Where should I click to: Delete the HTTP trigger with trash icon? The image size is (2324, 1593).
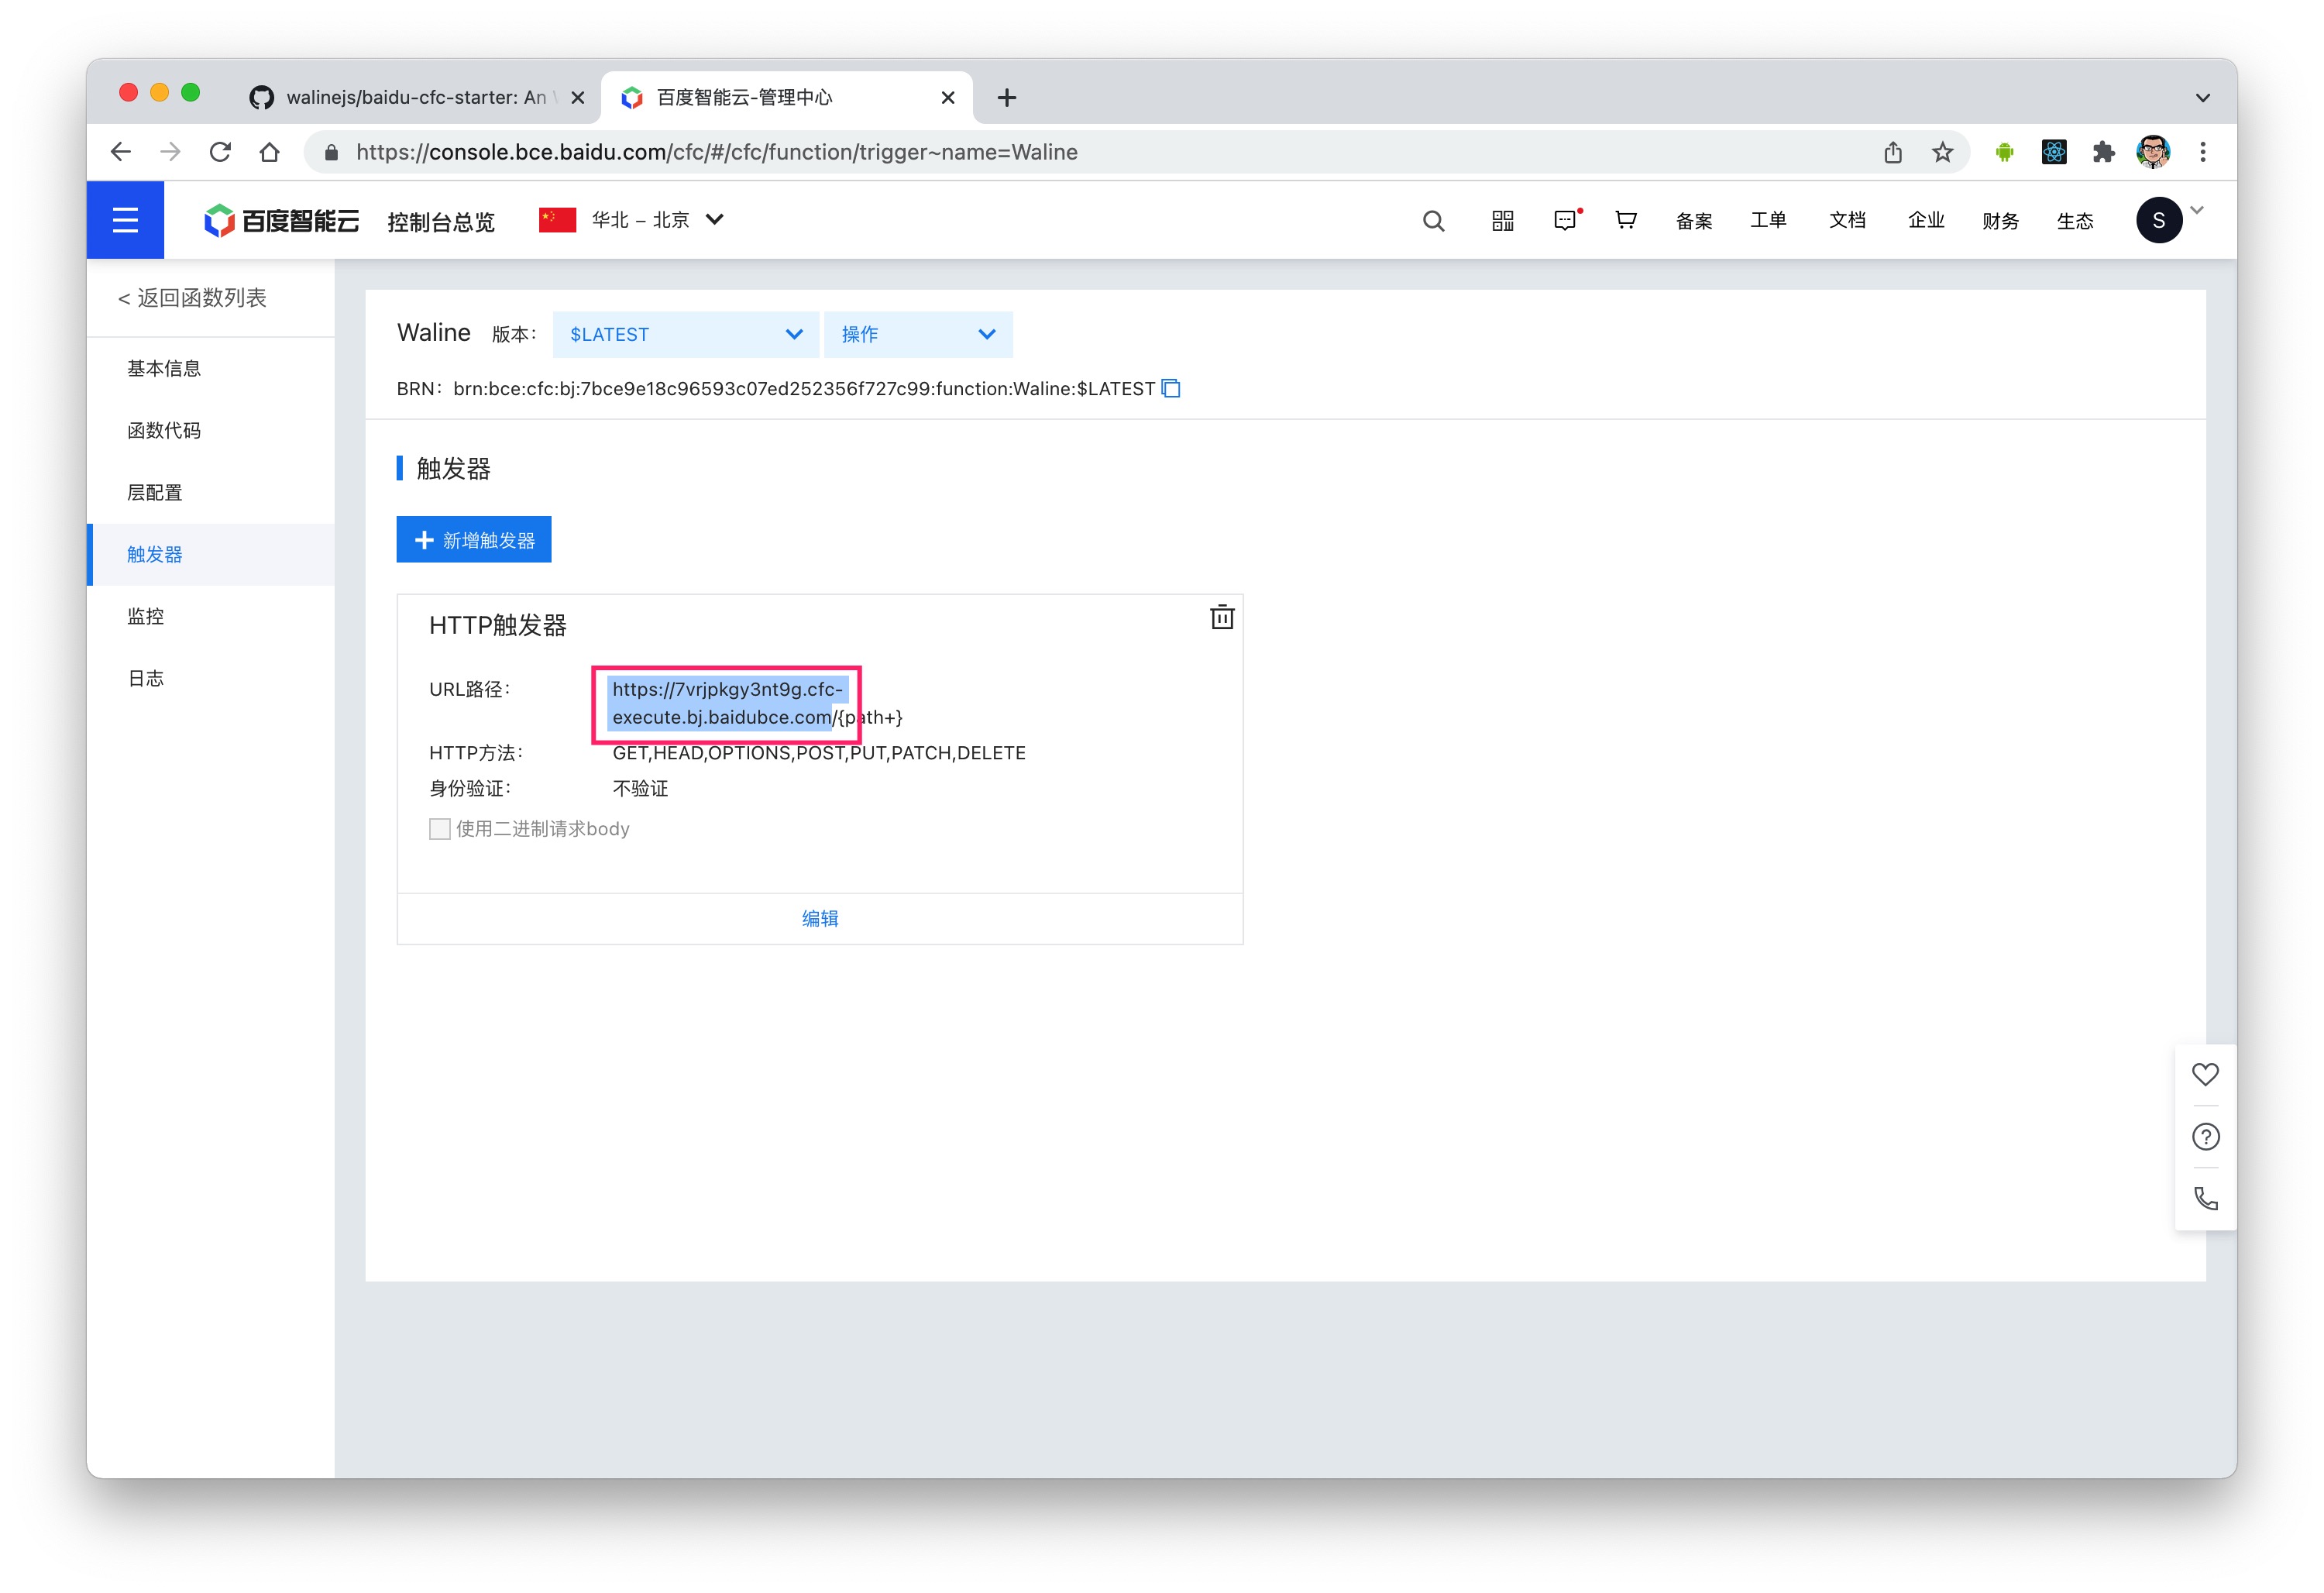[x=1221, y=617]
